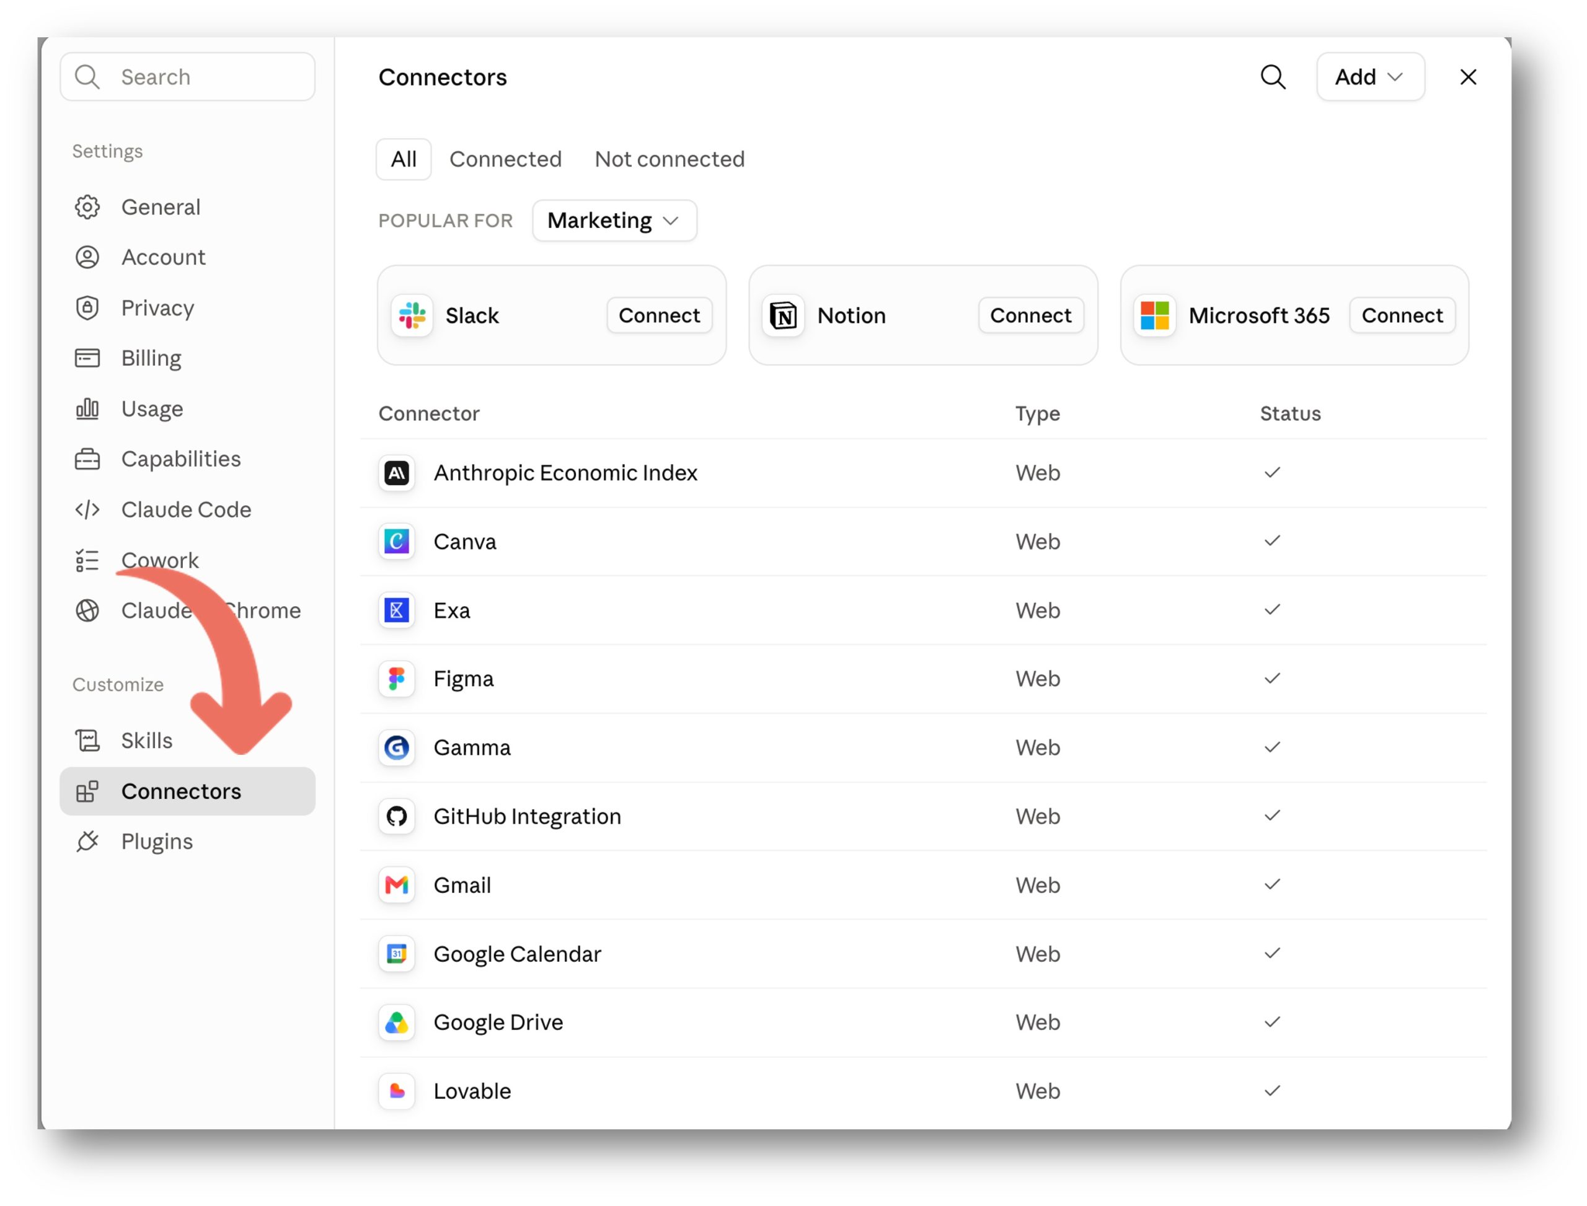Screen dimensions: 1587x1206
Task: Select the Google Calendar name
Action: (517, 954)
